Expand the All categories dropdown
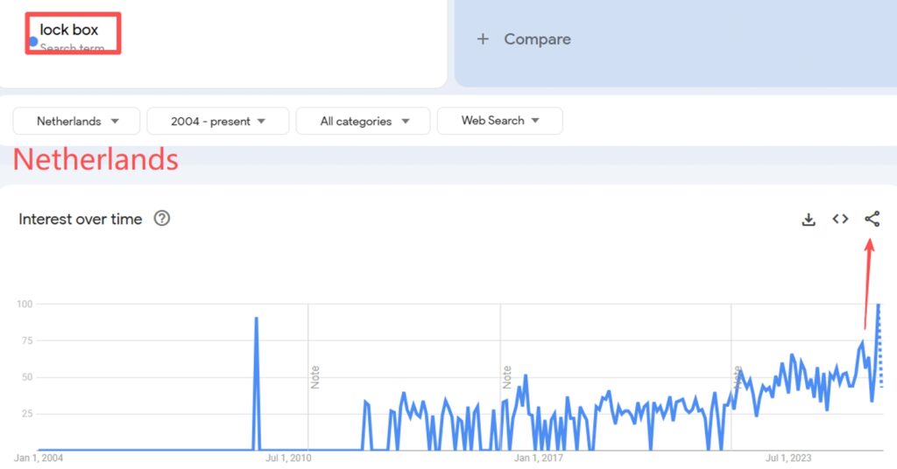897x469 pixels. [x=363, y=121]
